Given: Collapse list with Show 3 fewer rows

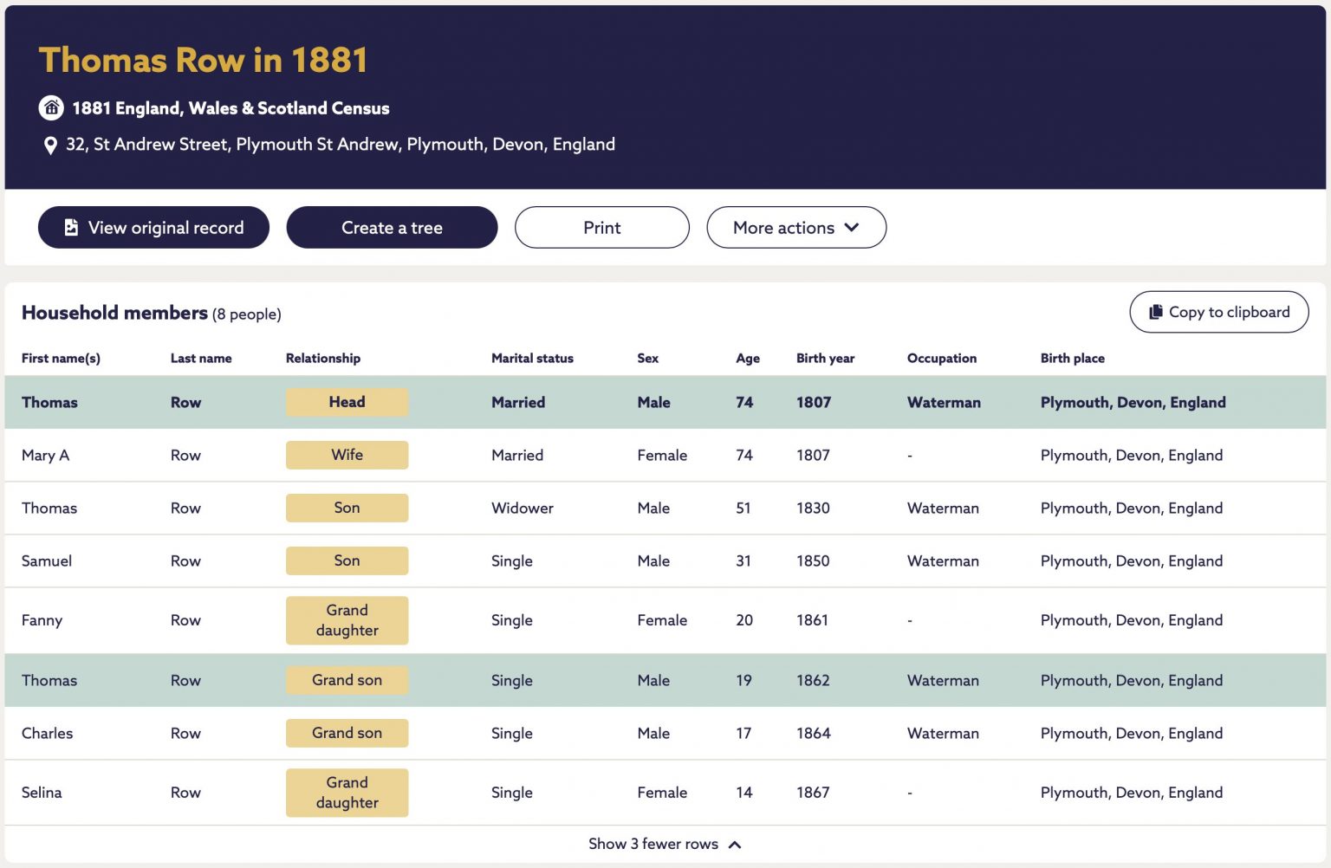Looking at the screenshot, I should tap(665, 844).
